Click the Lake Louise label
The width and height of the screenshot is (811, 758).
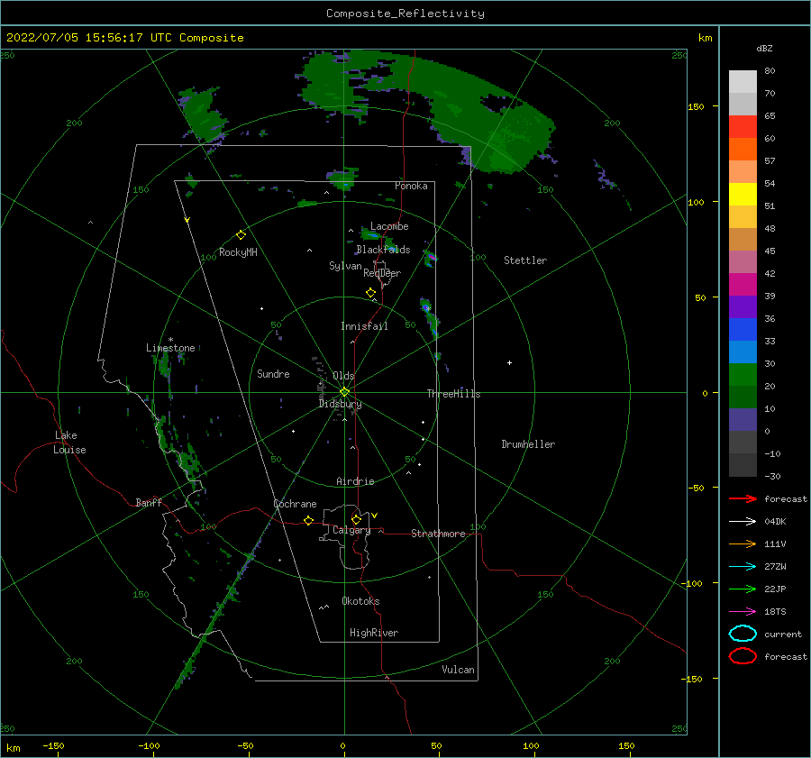tap(69, 443)
